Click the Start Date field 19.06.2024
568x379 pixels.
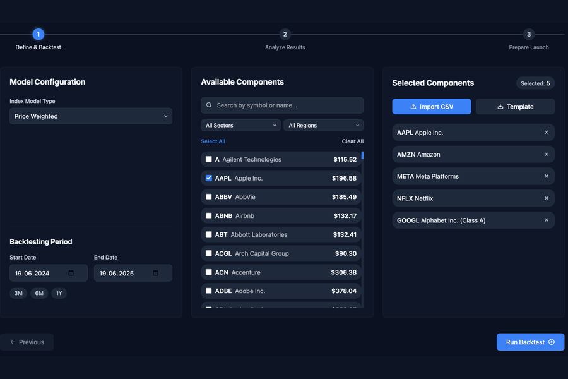pos(49,273)
